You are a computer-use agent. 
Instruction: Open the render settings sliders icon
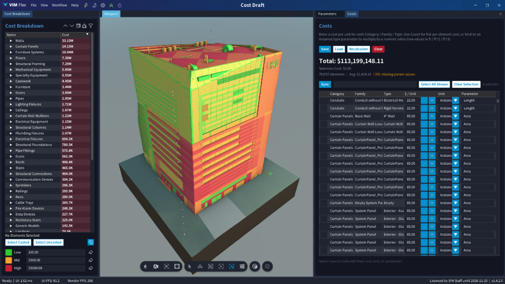click(242, 266)
